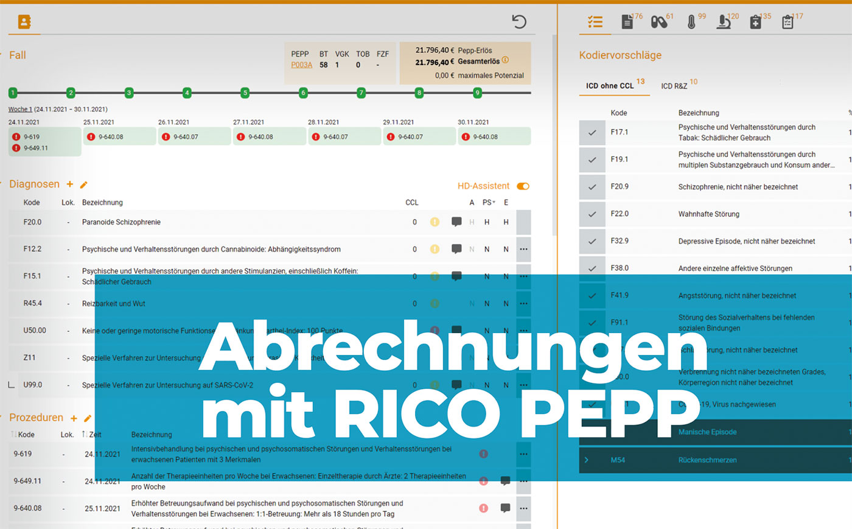
Task: Click the undo/reset arrow icon
Action: pyautogui.click(x=519, y=22)
